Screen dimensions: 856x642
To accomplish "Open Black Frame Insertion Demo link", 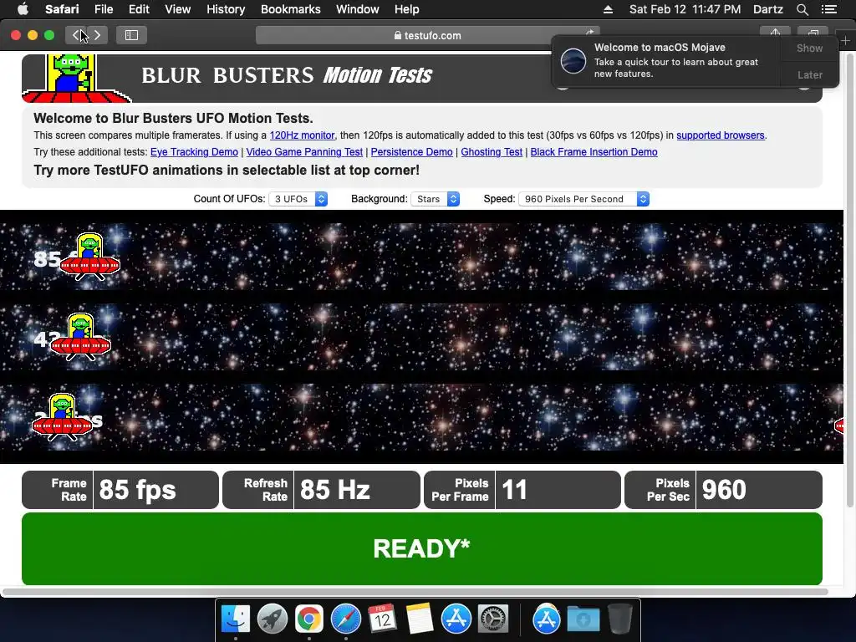I will point(594,152).
